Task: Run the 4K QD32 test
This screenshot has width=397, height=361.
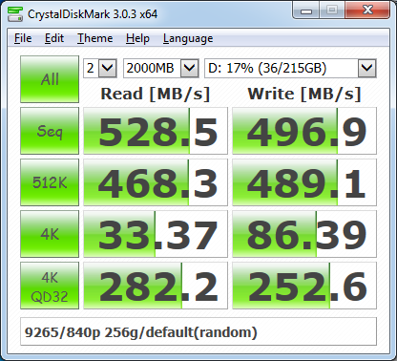Action: click(50, 286)
